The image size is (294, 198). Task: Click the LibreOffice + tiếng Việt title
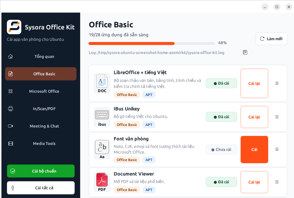140,73
